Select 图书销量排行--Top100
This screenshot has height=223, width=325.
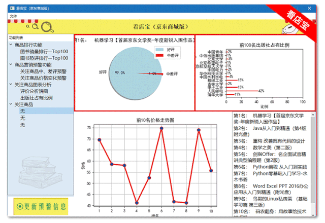[x=44, y=52]
